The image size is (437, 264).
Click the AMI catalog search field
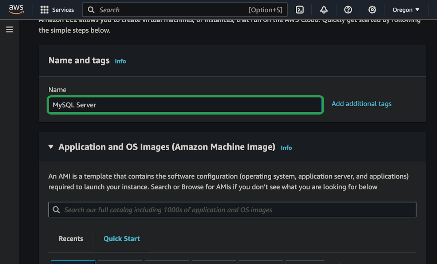232,210
